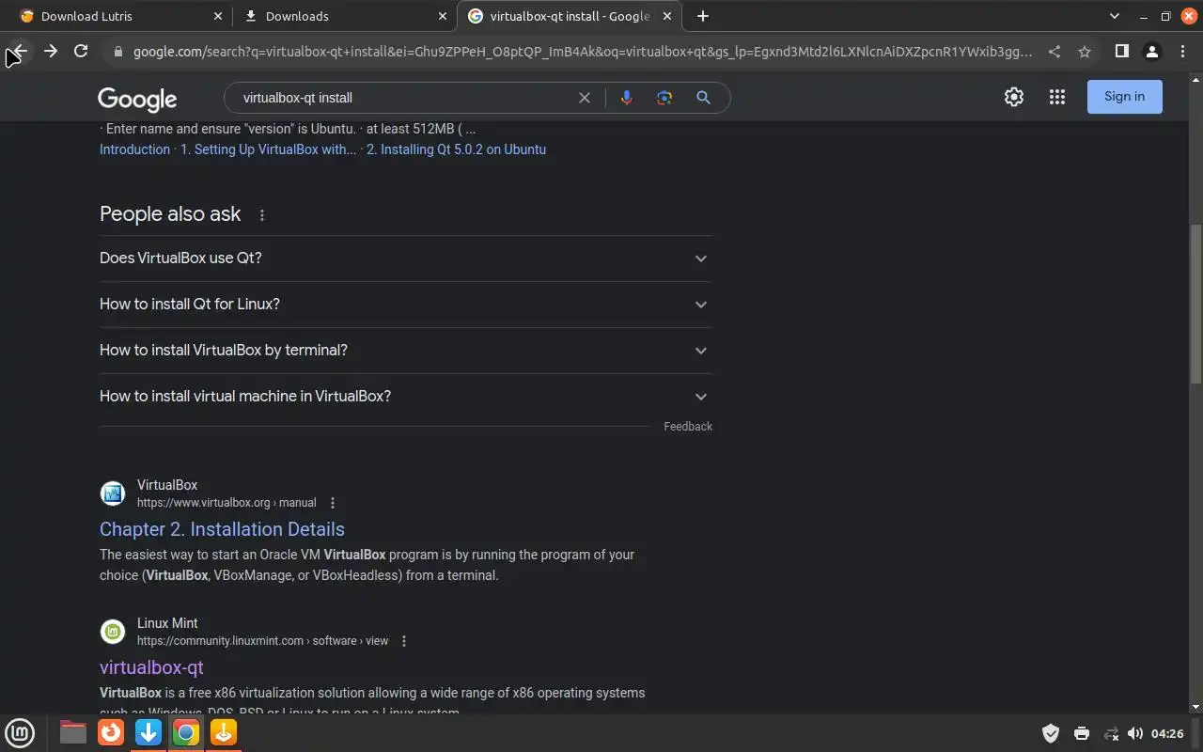Click the VirtualBox site favicon

coord(113,493)
